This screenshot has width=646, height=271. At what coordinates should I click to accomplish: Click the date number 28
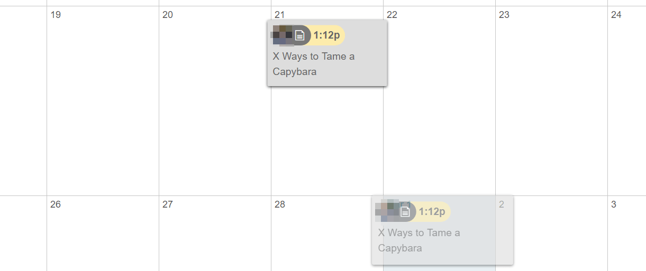pos(280,204)
